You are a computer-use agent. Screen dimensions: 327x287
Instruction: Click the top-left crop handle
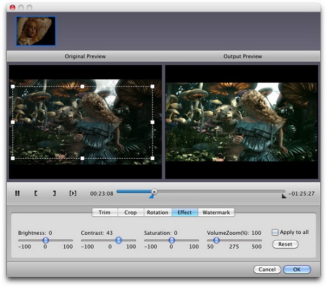[13, 86]
